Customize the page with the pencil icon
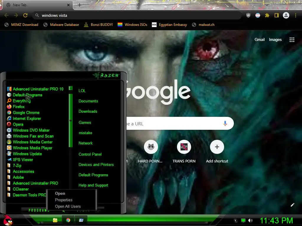 292,205
